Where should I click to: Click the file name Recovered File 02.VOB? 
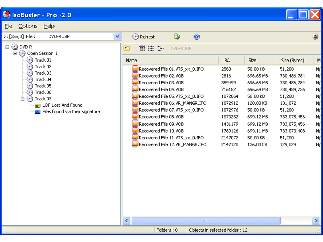161,76
